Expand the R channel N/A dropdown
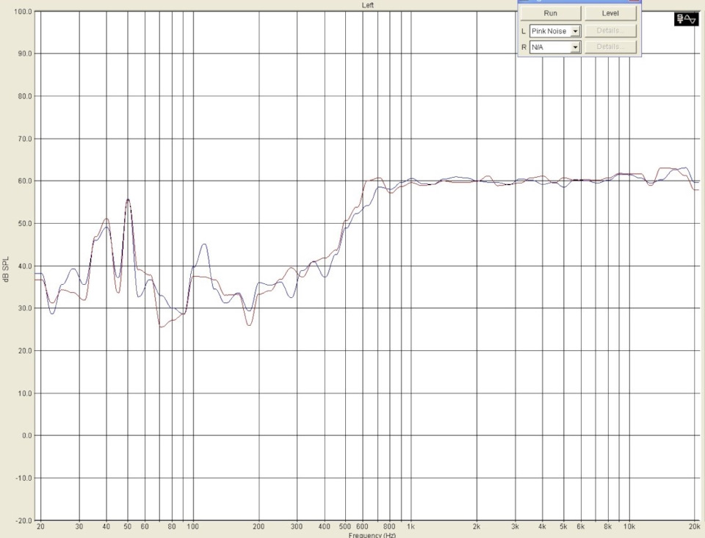 pos(575,47)
